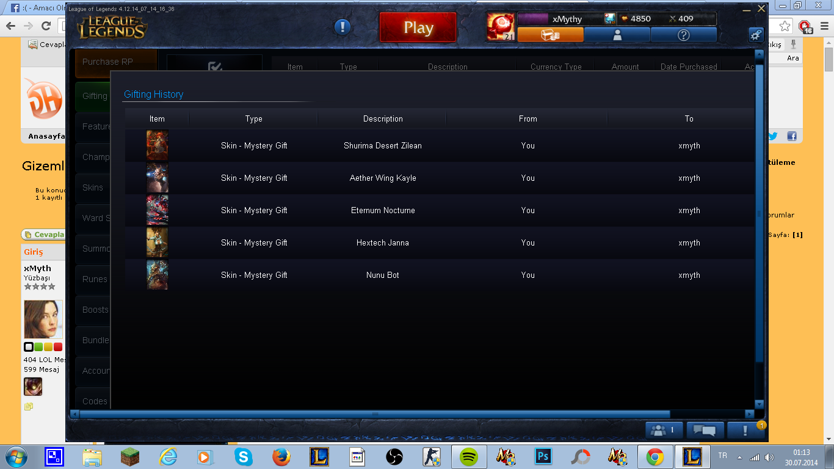
Task: Click the forum user's avatar photo
Action: pyautogui.click(x=43, y=319)
